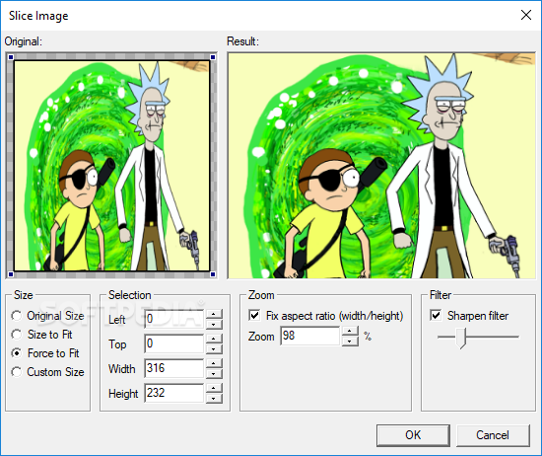The width and height of the screenshot is (542, 456).
Task: Click the top-left selection handle
Action: pos(11,57)
